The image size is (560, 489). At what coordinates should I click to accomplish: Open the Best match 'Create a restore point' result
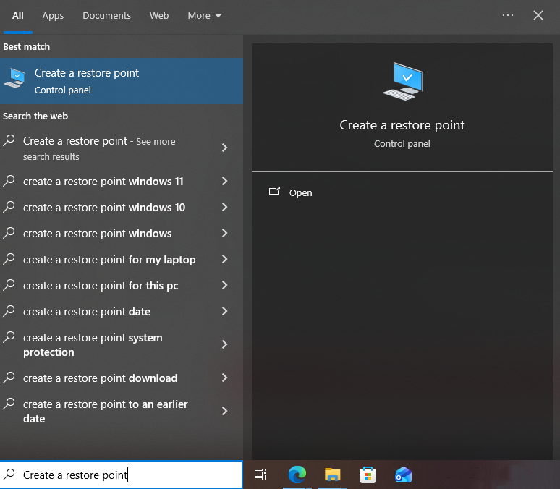(x=122, y=81)
